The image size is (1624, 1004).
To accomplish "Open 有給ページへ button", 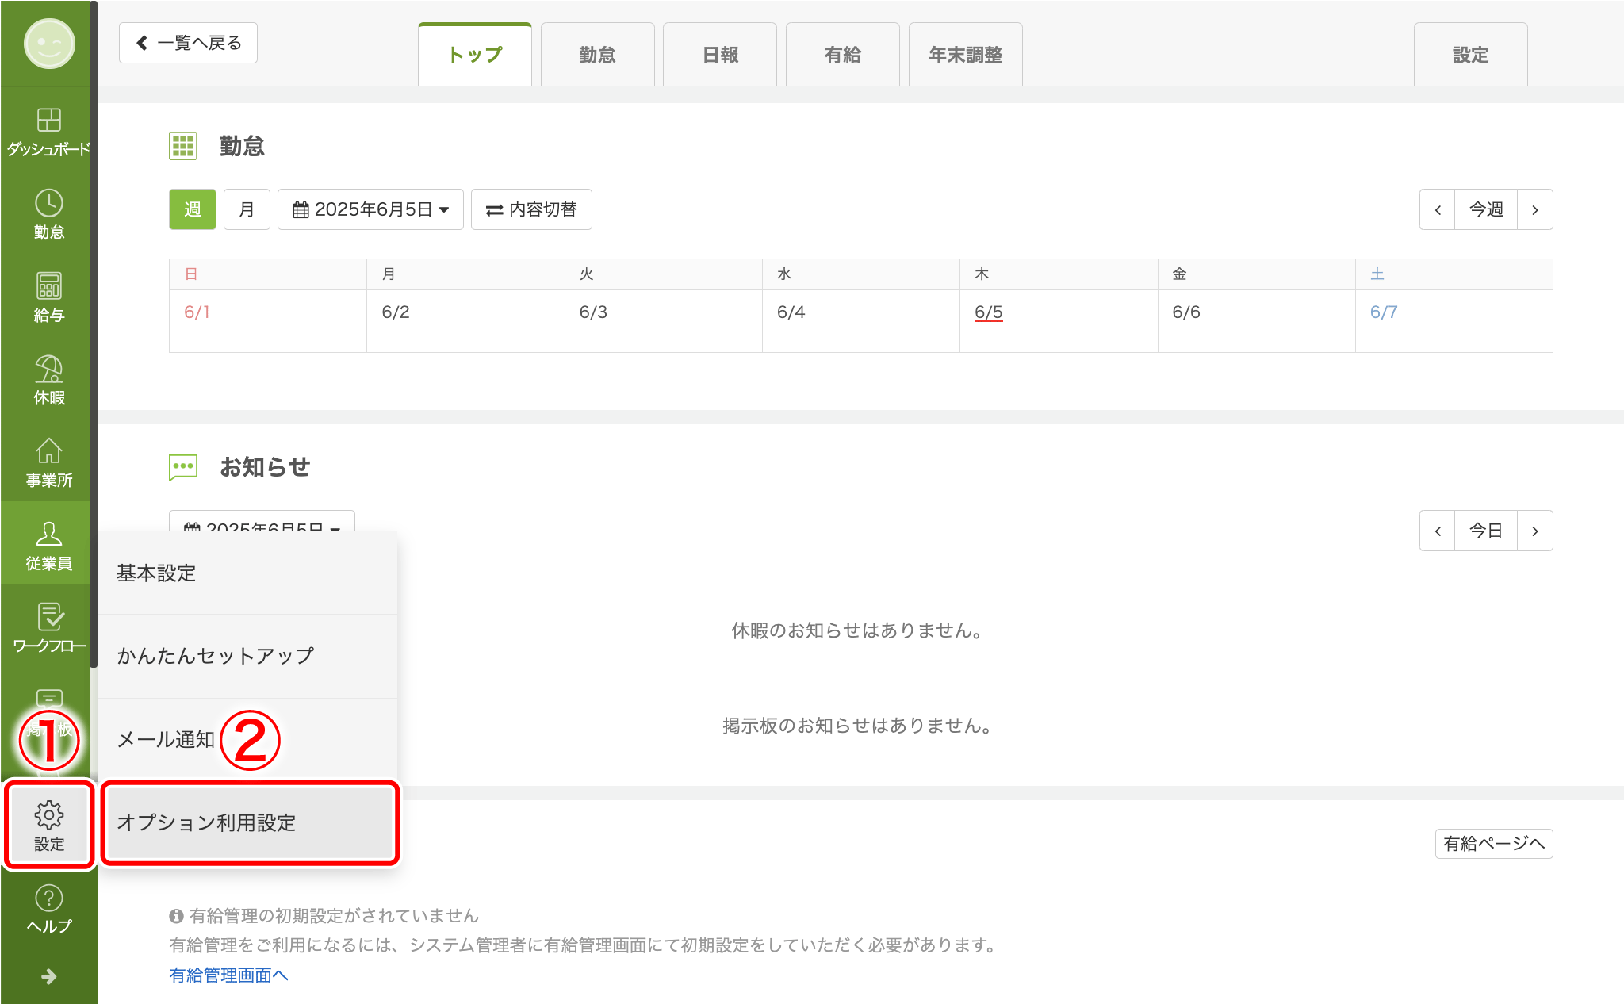I will tap(1494, 843).
